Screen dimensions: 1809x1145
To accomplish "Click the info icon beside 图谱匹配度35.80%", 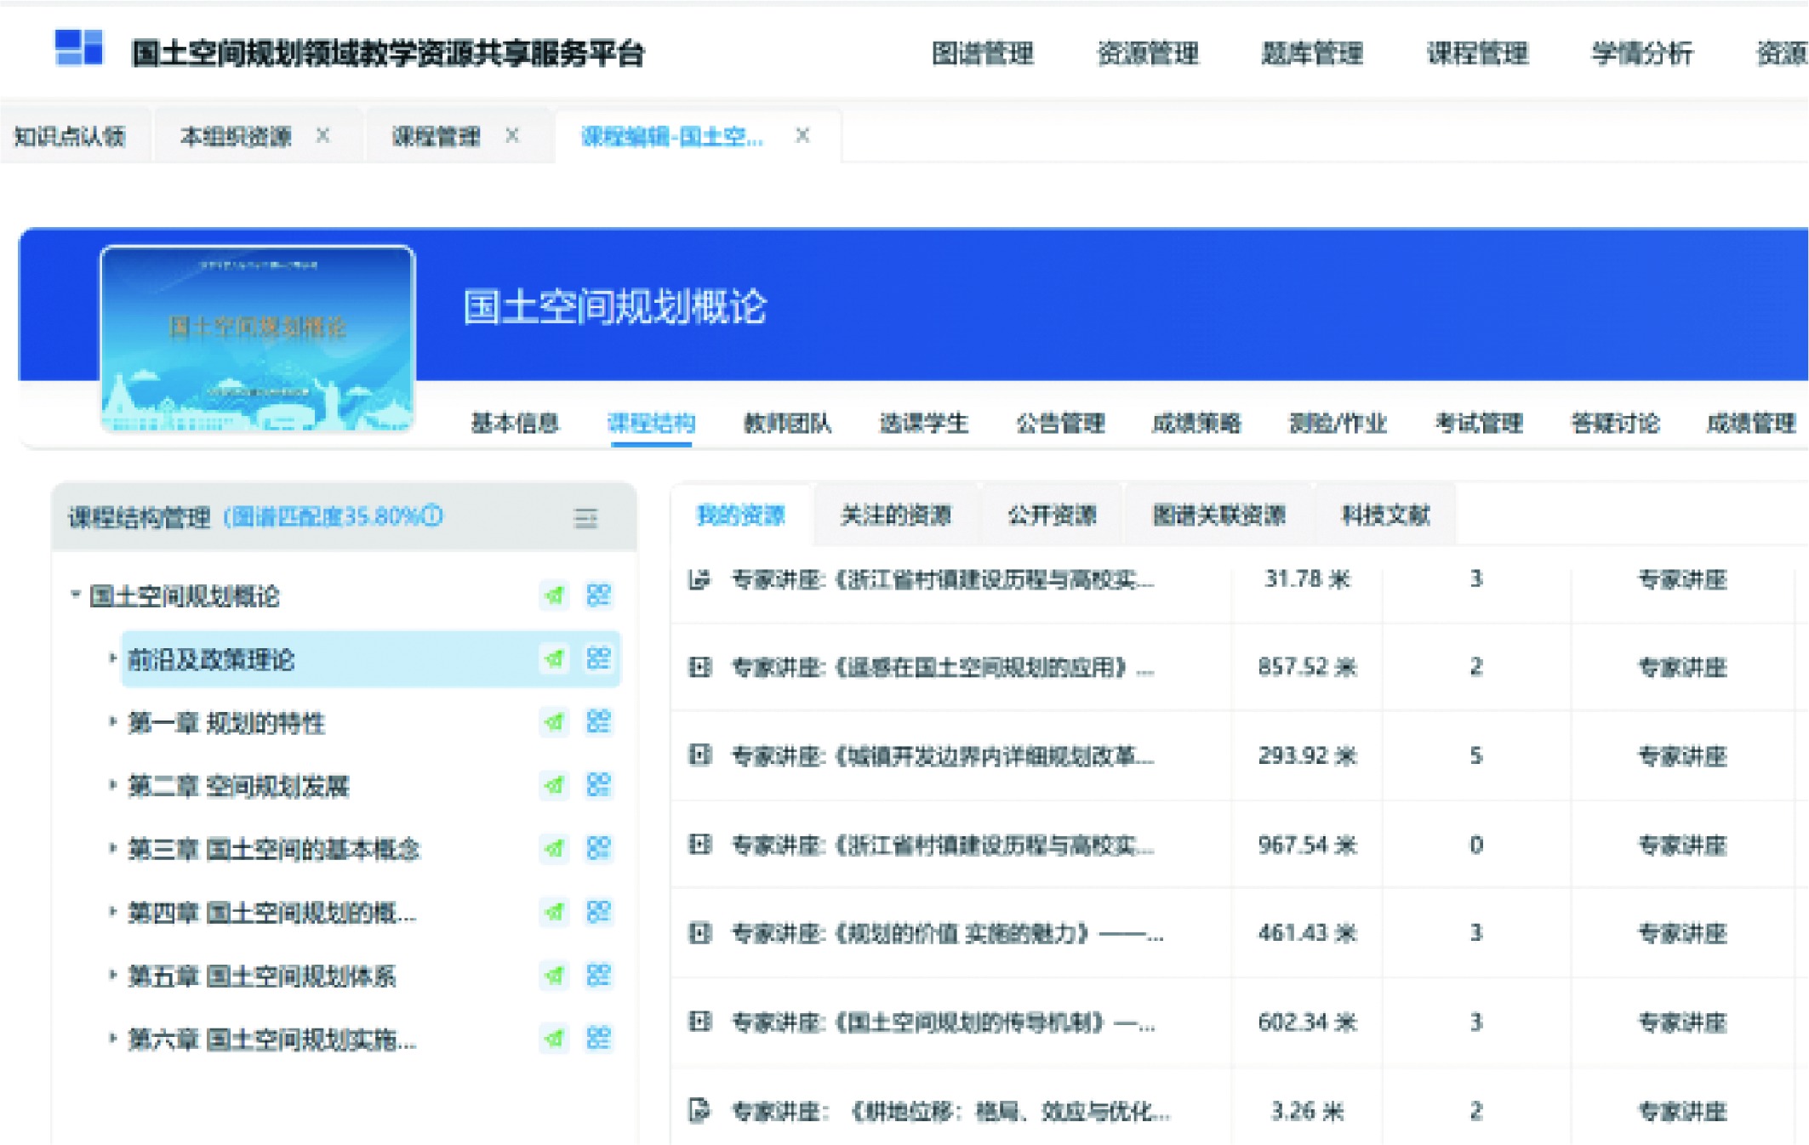I will 433,516.
